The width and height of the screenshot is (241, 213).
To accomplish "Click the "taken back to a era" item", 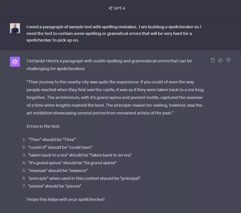I will 80,155.
